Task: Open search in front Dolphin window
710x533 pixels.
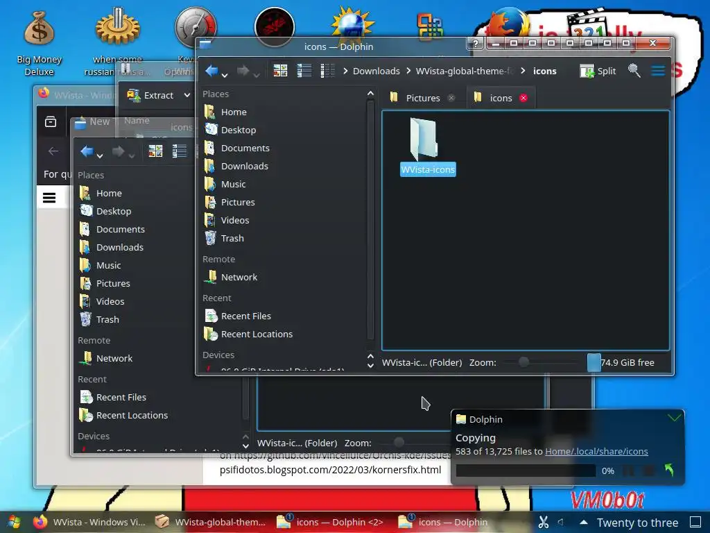Action: pos(634,71)
